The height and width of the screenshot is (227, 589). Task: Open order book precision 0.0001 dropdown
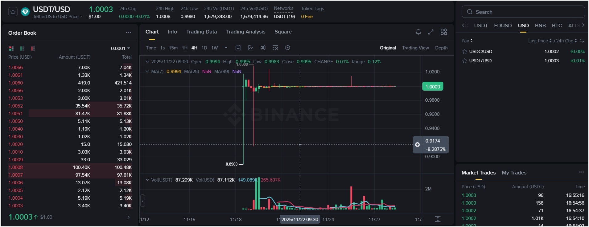click(x=120, y=49)
